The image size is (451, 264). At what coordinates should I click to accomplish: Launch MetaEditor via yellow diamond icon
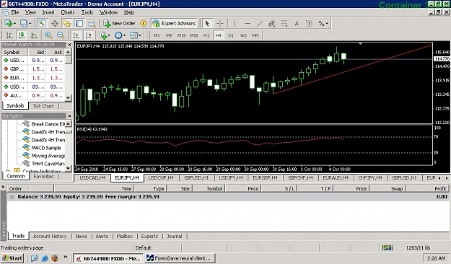click(x=144, y=23)
